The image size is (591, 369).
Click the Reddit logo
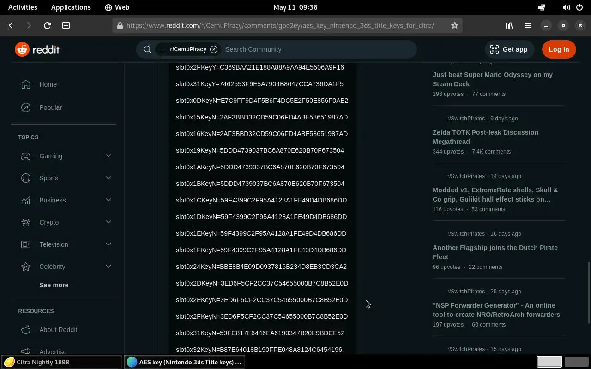pos(37,49)
